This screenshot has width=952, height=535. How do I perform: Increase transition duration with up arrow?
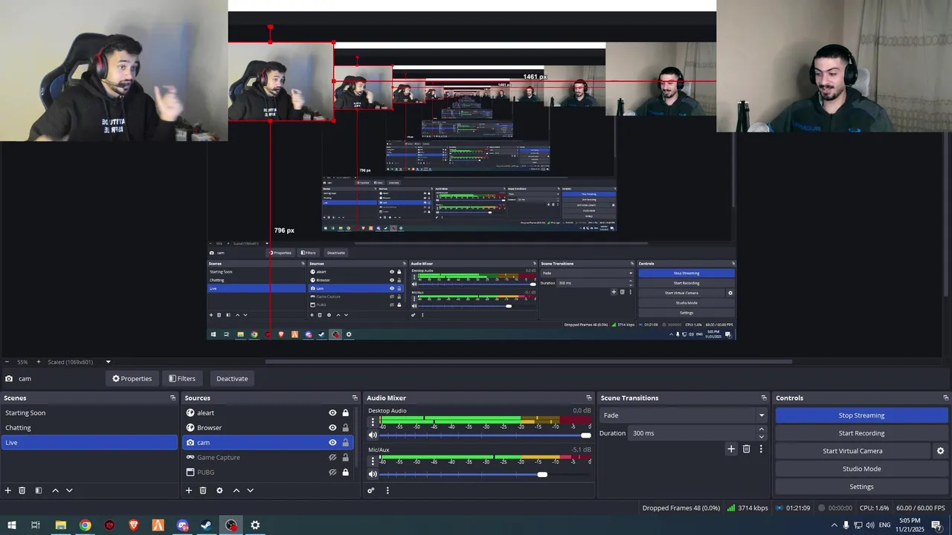762,429
